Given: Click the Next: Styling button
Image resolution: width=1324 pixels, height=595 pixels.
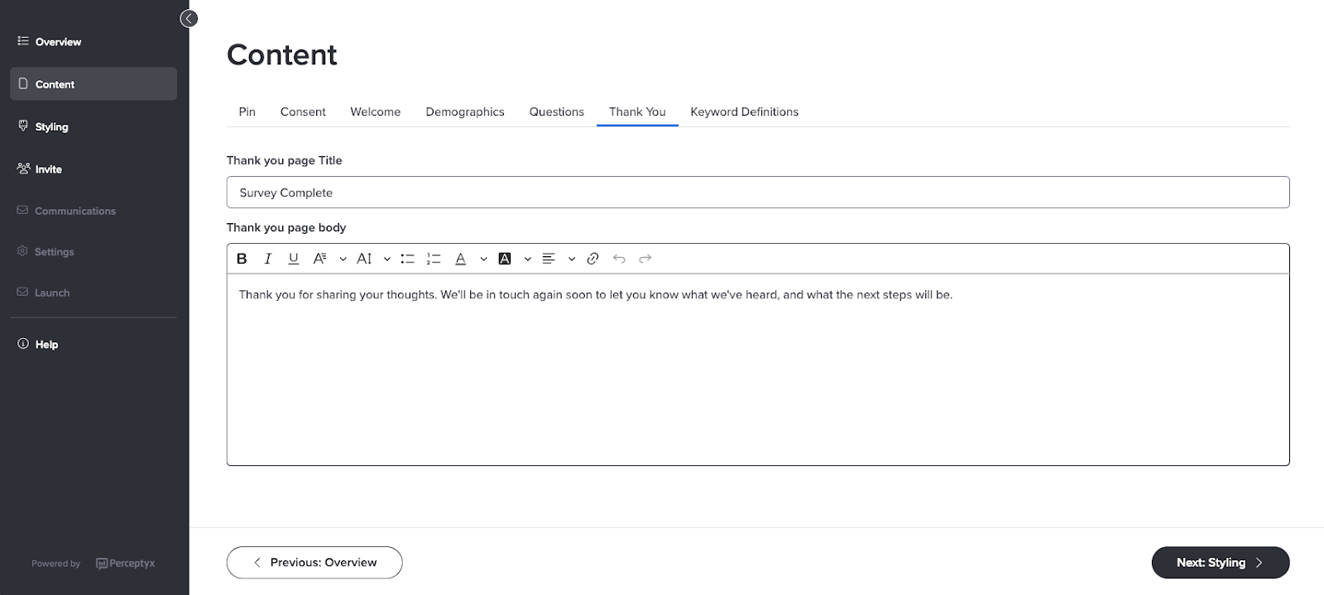Looking at the screenshot, I should (x=1221, y=562).
